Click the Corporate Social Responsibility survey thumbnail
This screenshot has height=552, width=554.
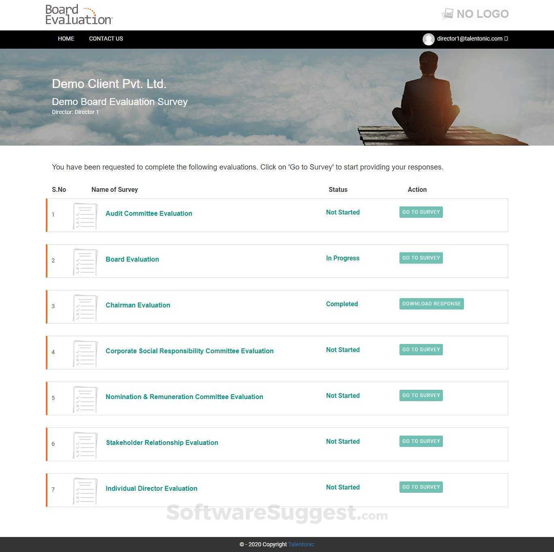(84, 354)
